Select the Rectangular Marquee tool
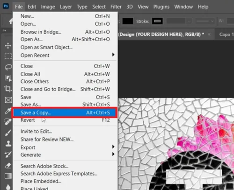This screenshot has width=234, height=190. coord(8,56)
